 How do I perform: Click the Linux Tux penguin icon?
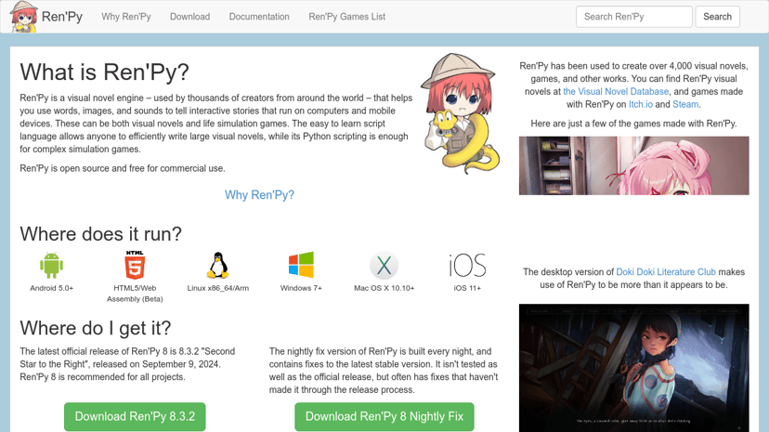(x=217, y=266)
